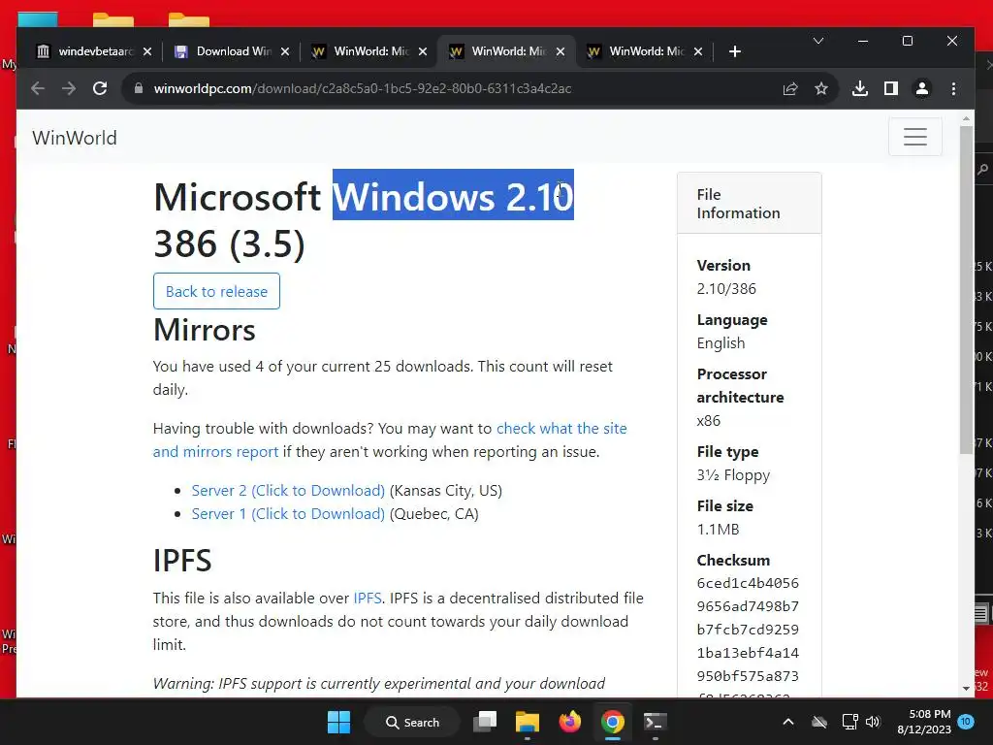
Task: Close the Download Win tab
Action: [x=285, y=51]
